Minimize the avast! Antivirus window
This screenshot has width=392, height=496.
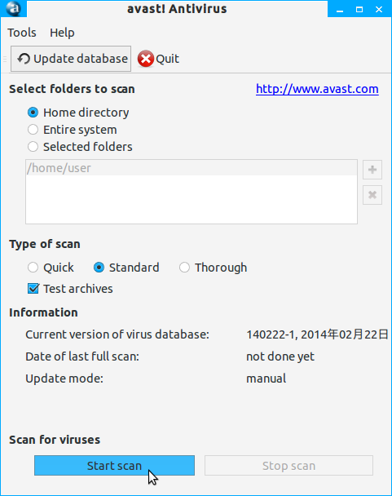click(340, 10)
